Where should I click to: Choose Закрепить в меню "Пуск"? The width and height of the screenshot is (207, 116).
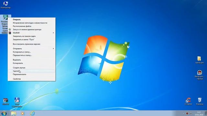click(x=32, y=39)
